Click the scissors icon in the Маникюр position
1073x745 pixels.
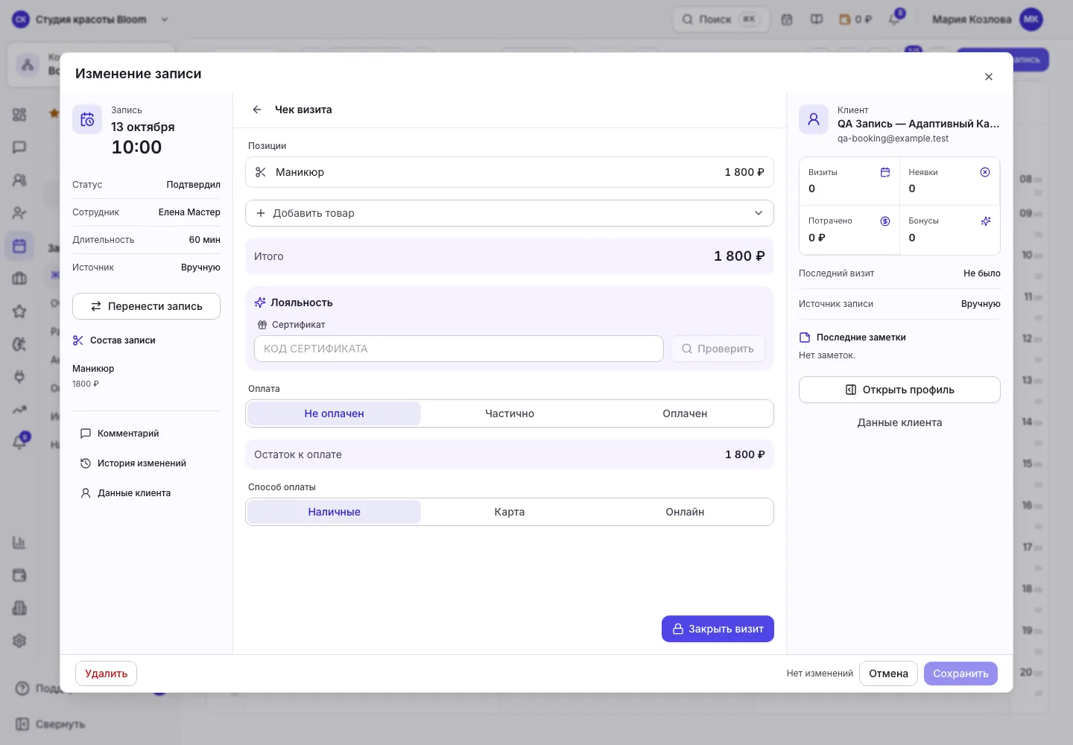[x=261, y=172]
